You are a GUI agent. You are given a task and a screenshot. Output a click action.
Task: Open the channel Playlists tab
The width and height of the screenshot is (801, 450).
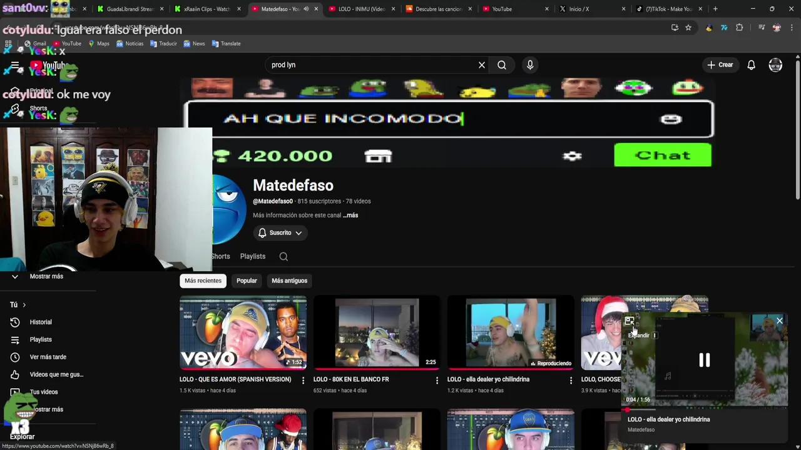point(253,256)
